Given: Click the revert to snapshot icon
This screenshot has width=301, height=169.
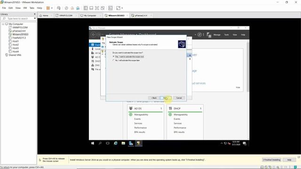Looking at the screenshot, I should [x=72, y=8].
